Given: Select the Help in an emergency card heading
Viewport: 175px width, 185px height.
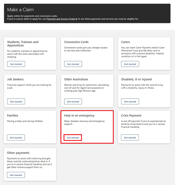Looking at the screenshot, I should coord(79,116).
